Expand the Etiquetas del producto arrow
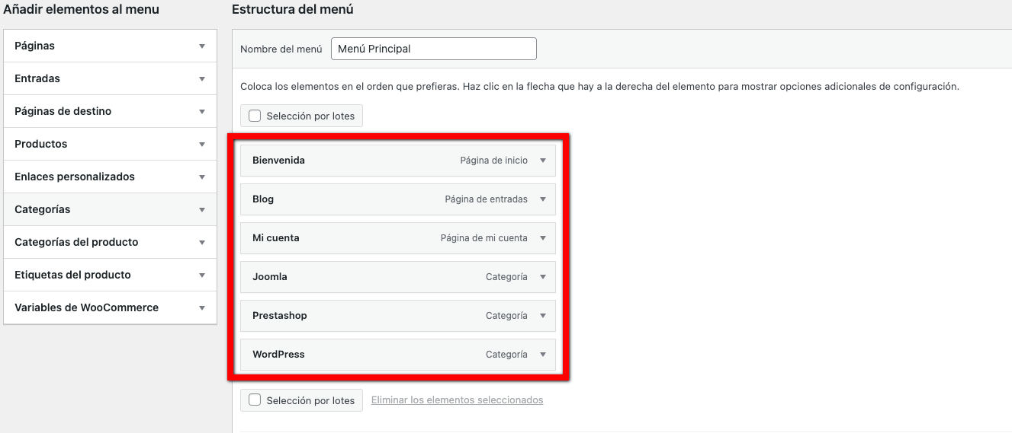 pos(202,275)
